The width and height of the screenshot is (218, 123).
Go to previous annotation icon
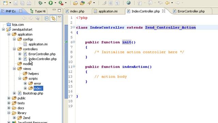pyautogui.click(x=150, y=3)
